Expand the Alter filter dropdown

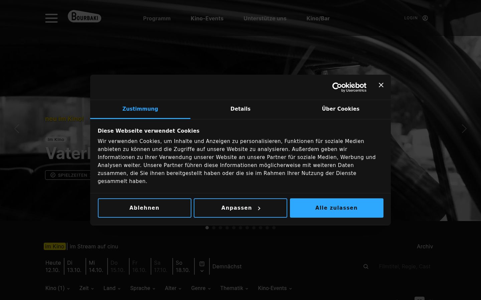tap(173, 288)
